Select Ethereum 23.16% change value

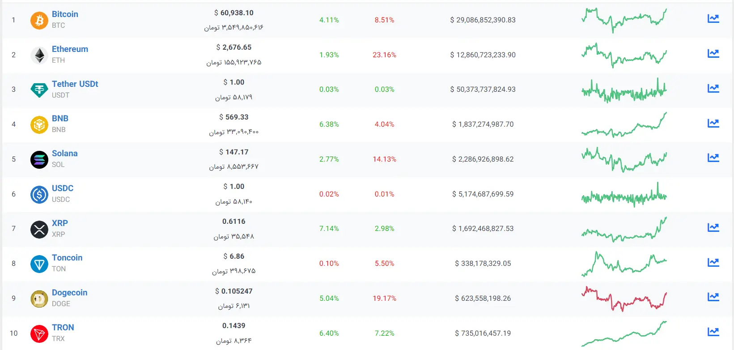pos(385,55)
